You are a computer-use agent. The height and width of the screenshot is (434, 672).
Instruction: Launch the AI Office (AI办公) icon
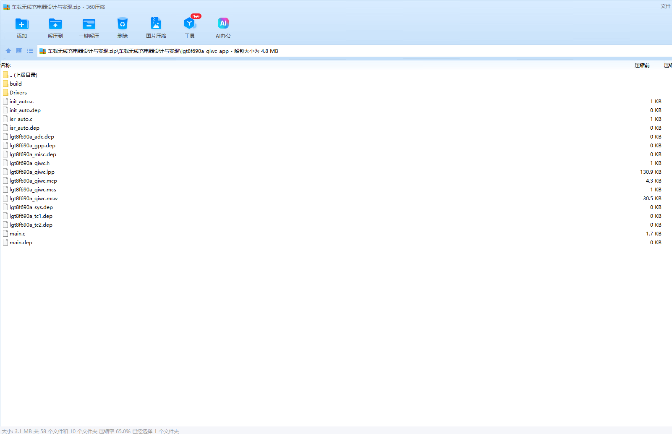tap(223, 24)
